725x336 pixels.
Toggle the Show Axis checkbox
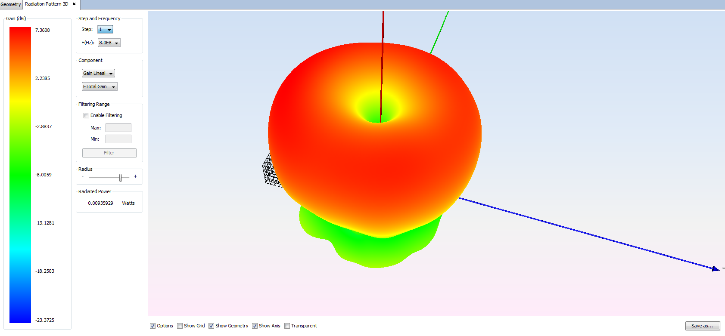click(x=255, y=326)
